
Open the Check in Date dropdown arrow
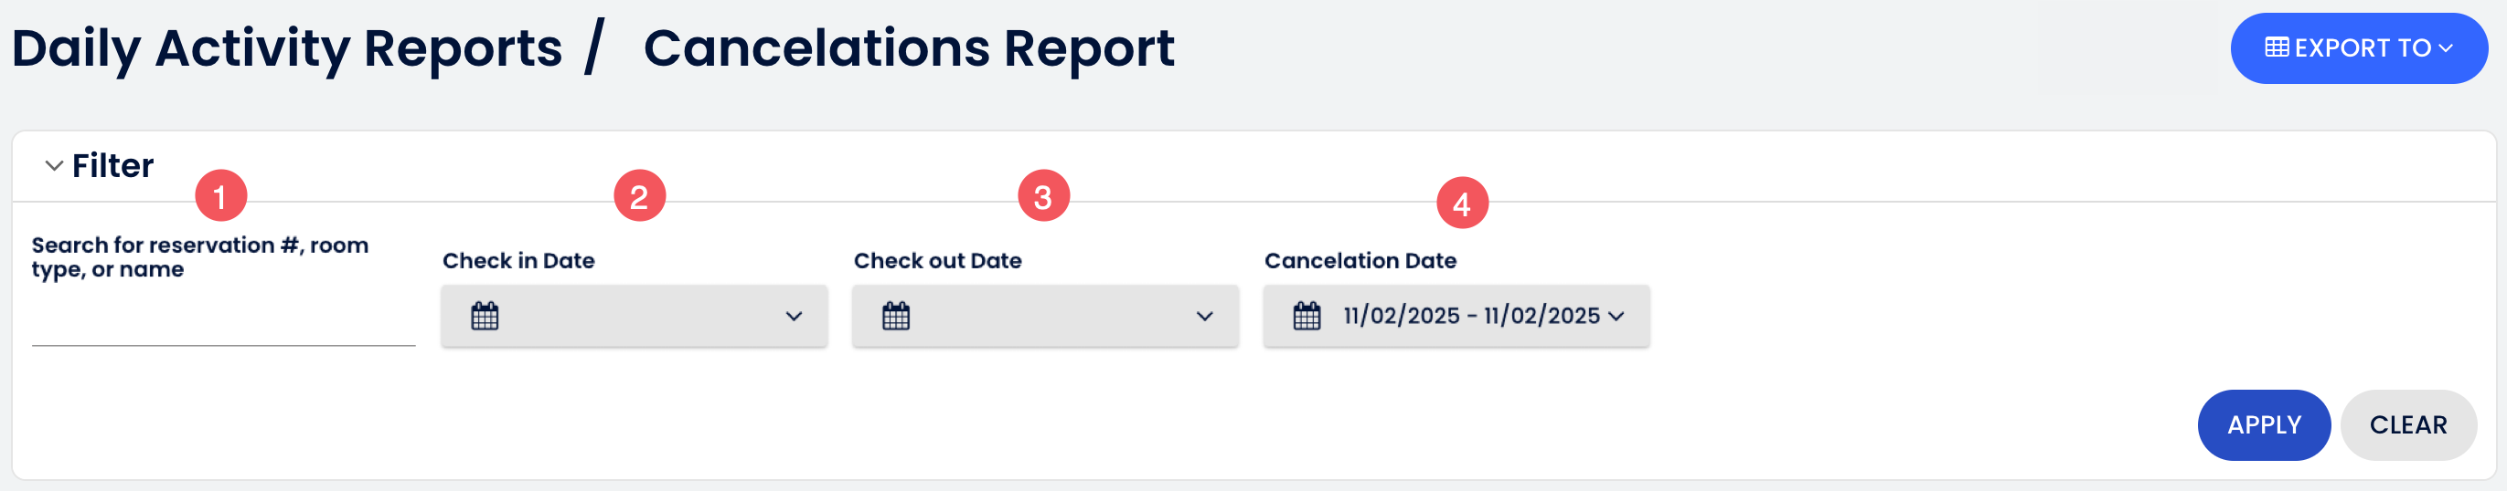click(795, 316)
